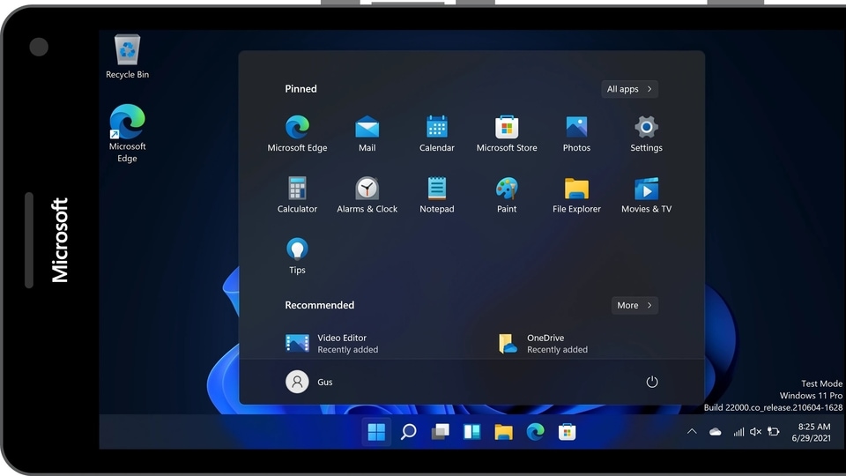Open the clock showing 8:25 AM
The height and width of the screenshot is (476, 846).
[812, 432]
